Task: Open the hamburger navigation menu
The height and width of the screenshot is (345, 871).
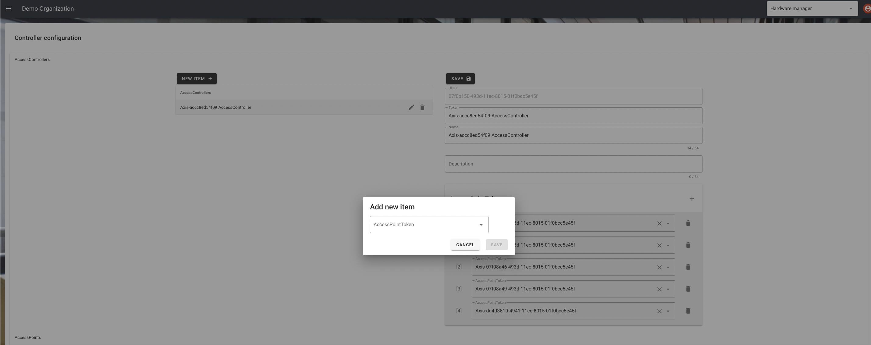Action: 9,9
